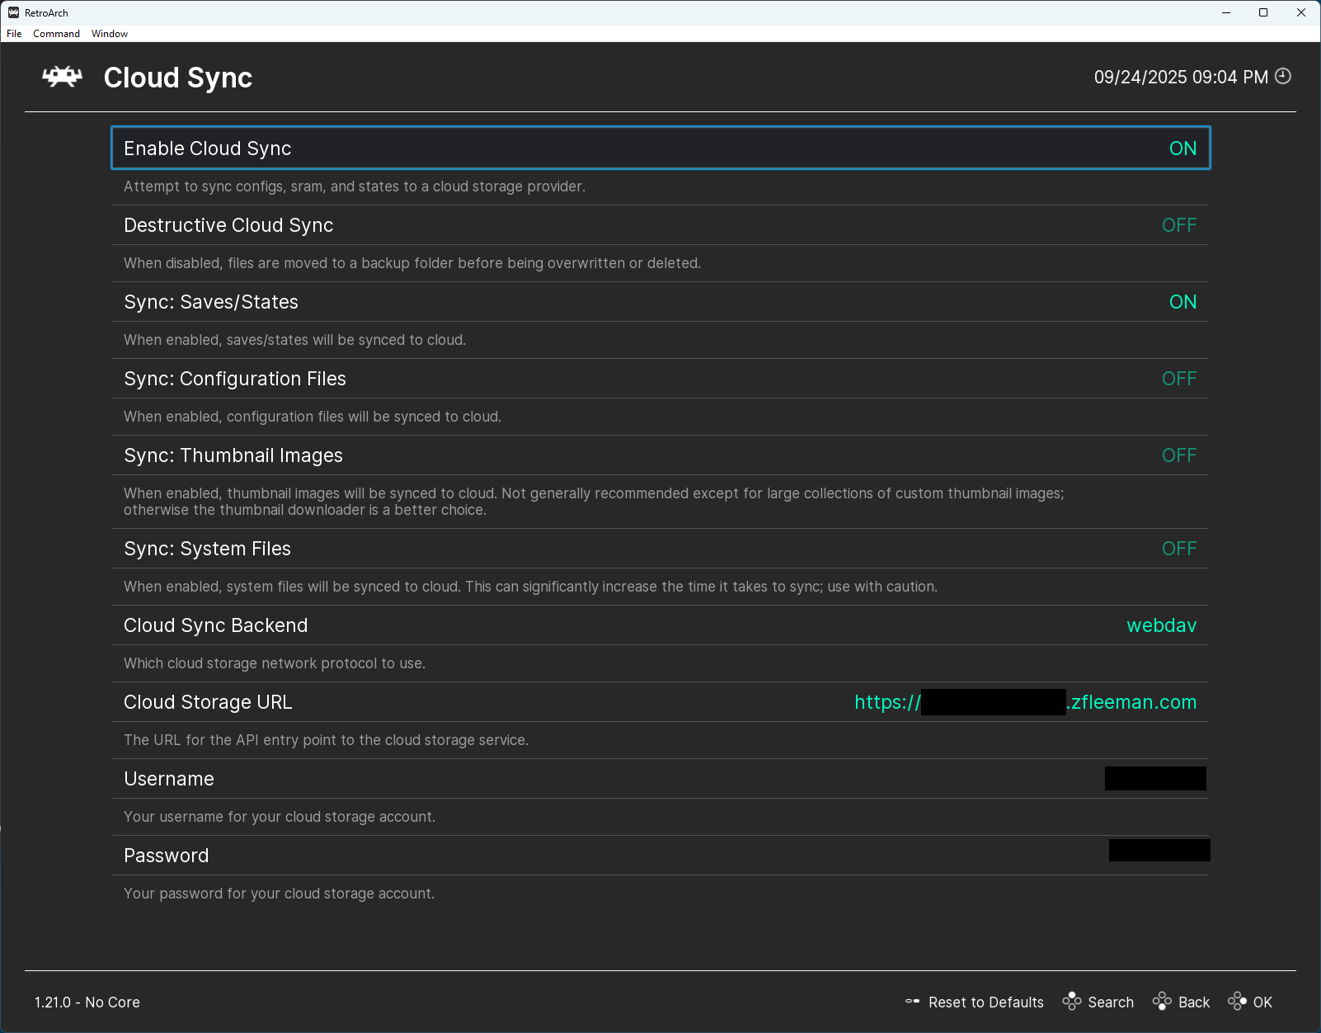Select the Password row label
The image size is (1321, 1033).
167,856
